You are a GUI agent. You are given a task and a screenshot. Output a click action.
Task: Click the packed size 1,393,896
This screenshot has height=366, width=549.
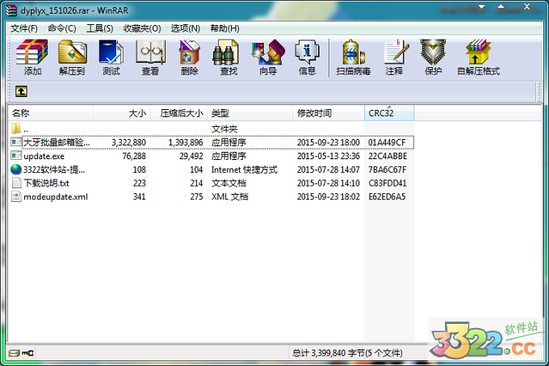click(x=186, y=142)
